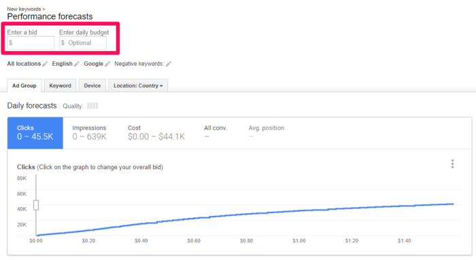This screenshot has height=260, width=476.
Task: Show the Impressions metric
Action: 90,133
